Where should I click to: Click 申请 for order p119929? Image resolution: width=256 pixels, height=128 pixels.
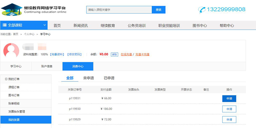(x=229, y=119)
